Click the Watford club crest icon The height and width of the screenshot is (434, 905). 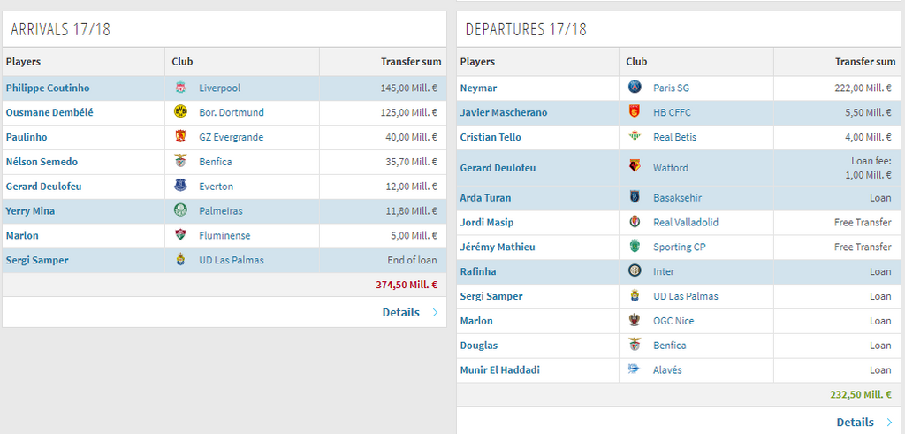coord(635,168)
